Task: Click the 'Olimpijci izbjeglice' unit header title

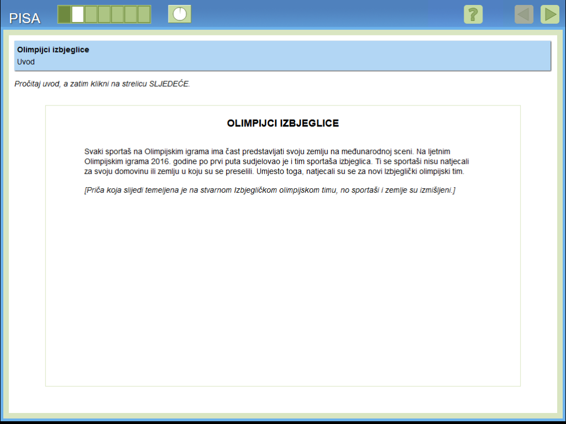Action: [53, 50]
